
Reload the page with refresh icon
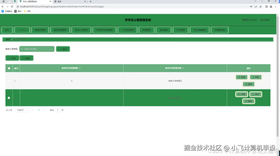pos(12,7)
